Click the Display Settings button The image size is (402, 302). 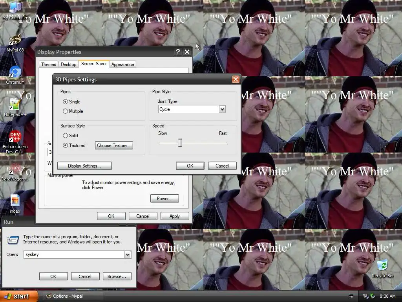(84, 166)
